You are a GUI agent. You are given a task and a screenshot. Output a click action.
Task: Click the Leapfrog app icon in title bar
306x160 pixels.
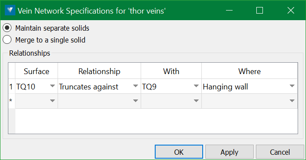pos(10,10)
